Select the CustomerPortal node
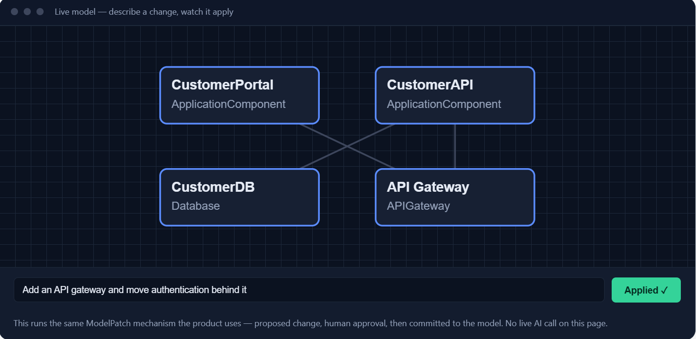This screenshot has width=696, height=339. click(239, 95)
